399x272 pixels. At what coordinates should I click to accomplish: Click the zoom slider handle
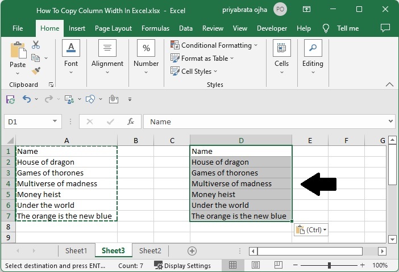coord(329,265)
